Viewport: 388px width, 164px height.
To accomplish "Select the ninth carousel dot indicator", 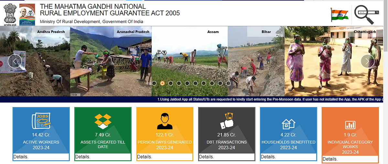I will 220,83.
